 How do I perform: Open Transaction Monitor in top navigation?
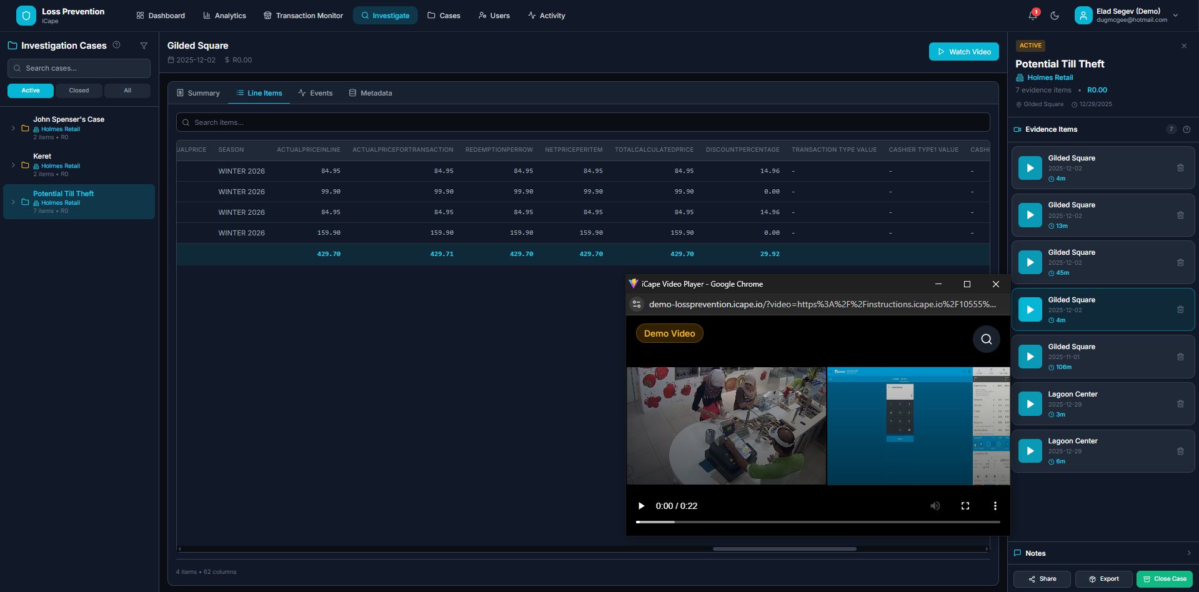303,16
